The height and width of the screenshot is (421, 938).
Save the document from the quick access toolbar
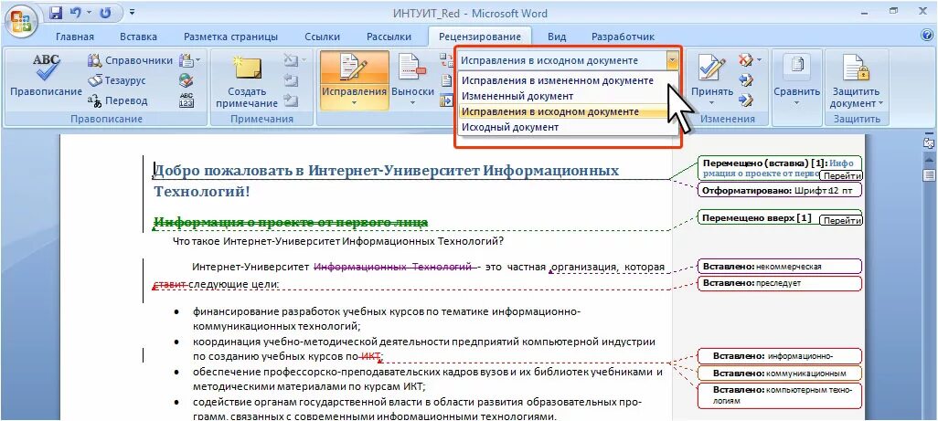click(x=57, y=12)
